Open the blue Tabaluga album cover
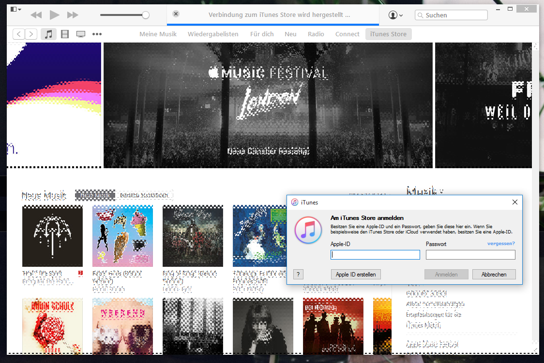This screenshot has height=363, width=544. pyautogui.click(x=260, y=236)
